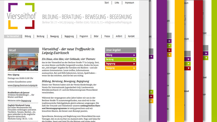This screenshot has height=122, width=217.
Task: Click the English Weekend Camp title
Action: pyautogui.click(x=19, y=105)
